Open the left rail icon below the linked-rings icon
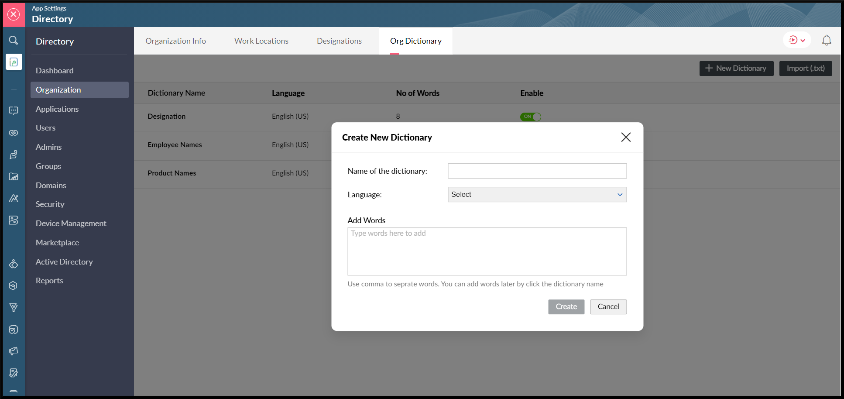 pyautogui.click(x=14, y=155)
